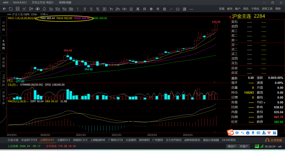Open the quote list table icon
285x151 pixels.
tap(18, 9)
